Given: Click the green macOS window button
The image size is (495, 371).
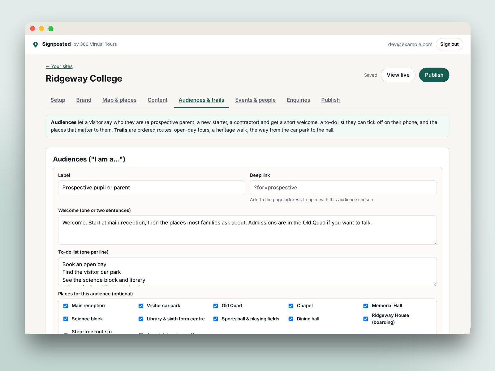Looking at the screenshot, I should 51,29.
